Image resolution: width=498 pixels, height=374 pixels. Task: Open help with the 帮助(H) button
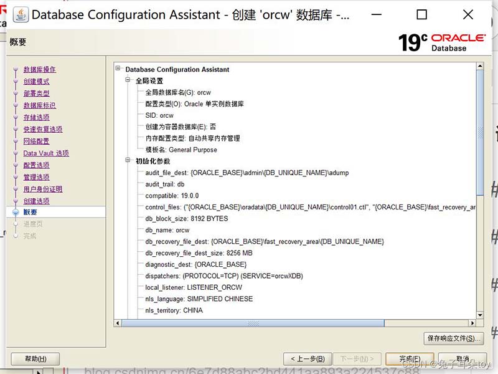35,358
